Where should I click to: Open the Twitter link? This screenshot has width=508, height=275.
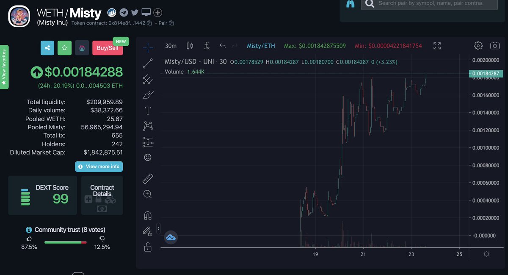coord(135,12)
